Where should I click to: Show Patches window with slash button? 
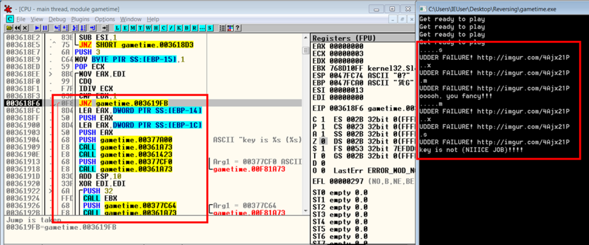click(171, 28)
